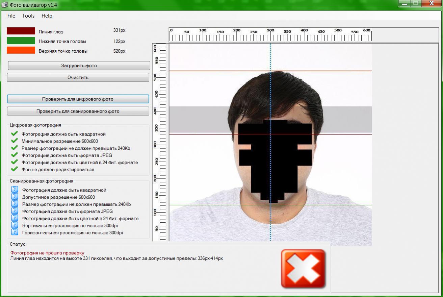Click the green checkmark next to 240Kb size limit
Screen dimensions: 443x297
pos(14,148)
